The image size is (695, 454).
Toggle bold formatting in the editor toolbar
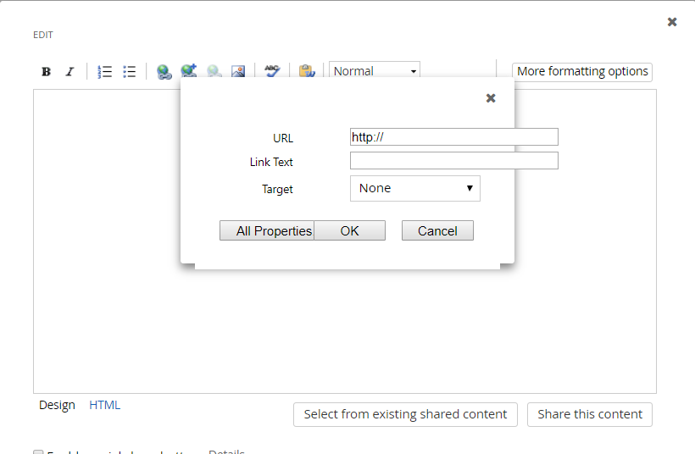pos(46,71)
